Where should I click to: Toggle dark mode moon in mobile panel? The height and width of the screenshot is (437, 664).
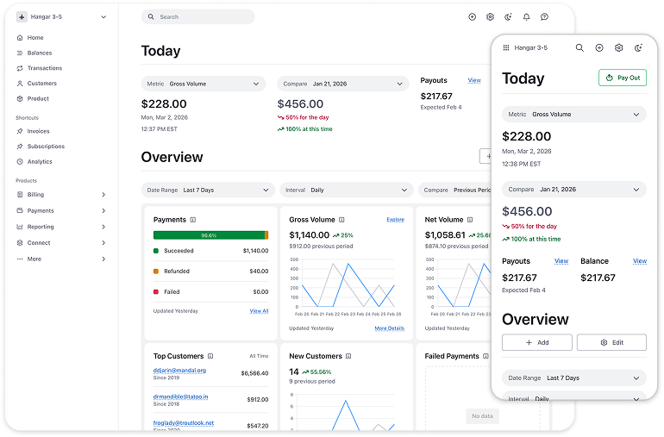[x=639, y=48]
